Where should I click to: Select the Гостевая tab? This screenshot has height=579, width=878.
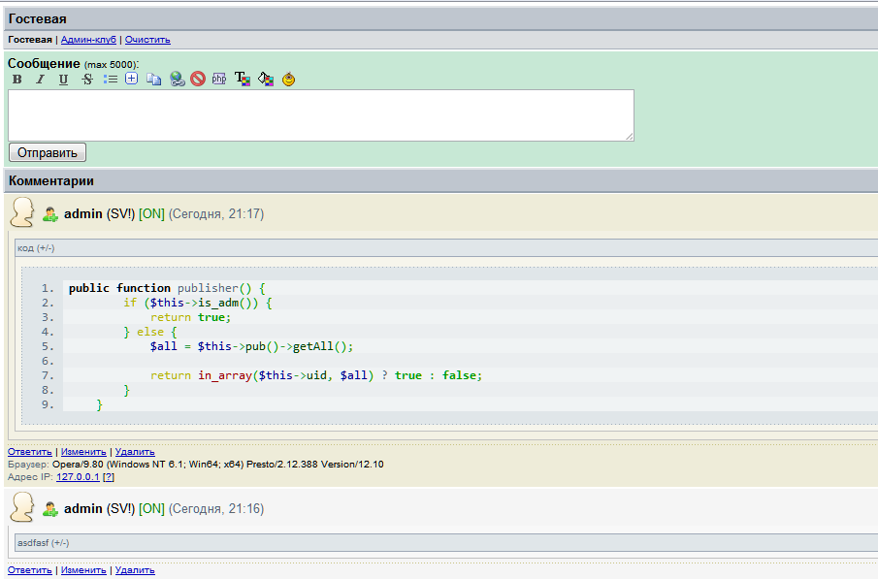(x=30, y=40)
